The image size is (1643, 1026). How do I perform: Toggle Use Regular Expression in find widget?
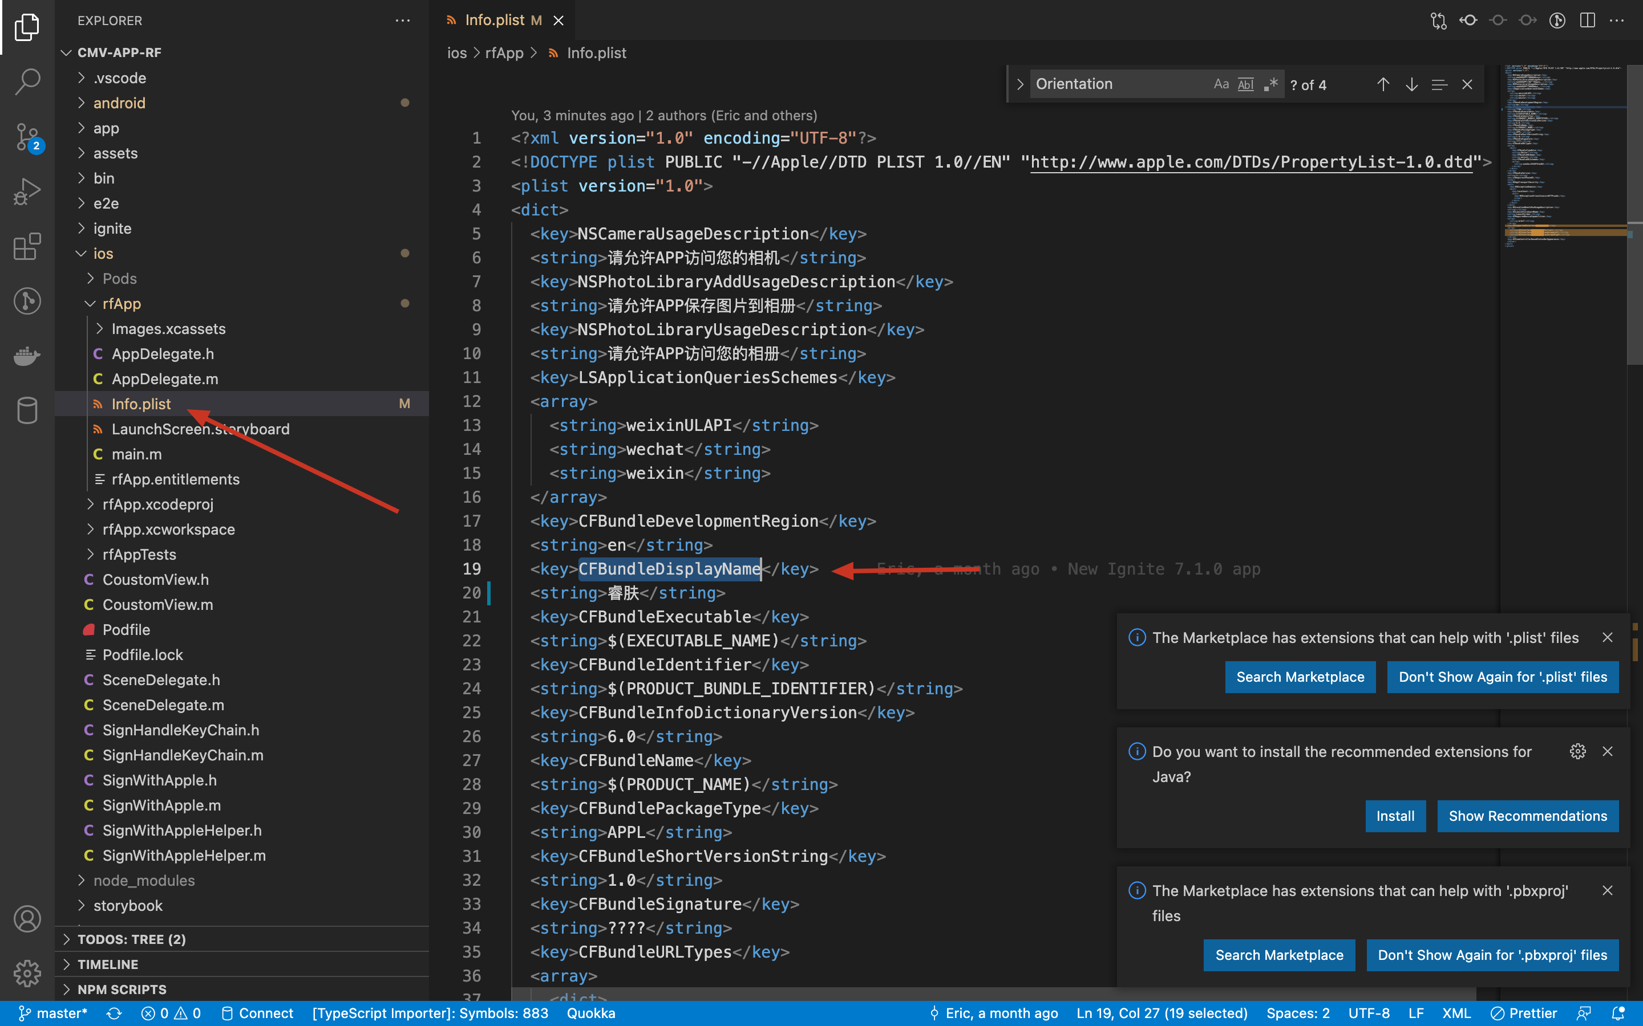tap(1270, 84)
